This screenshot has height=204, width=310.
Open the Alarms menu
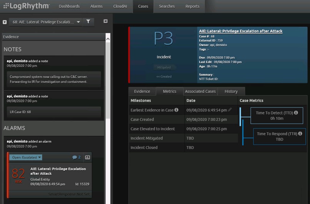pos(97,6)
